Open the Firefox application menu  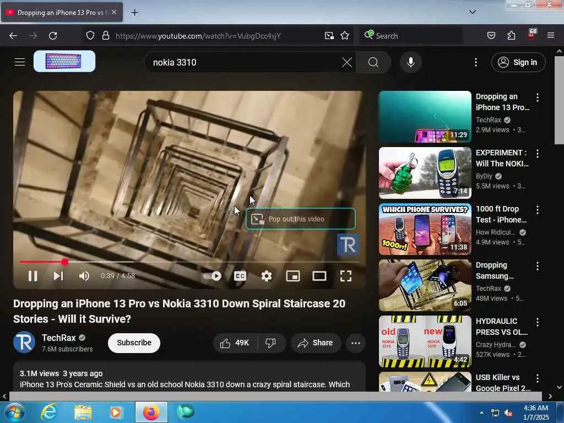coord(550,36)
